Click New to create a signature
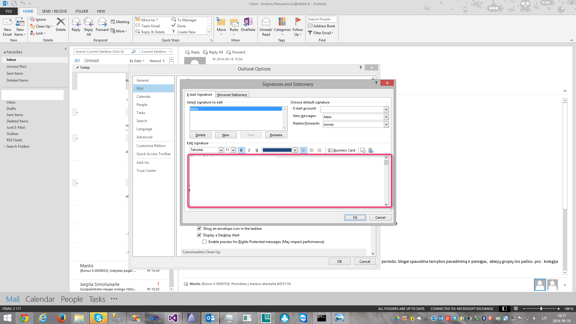 click(226, 135)
